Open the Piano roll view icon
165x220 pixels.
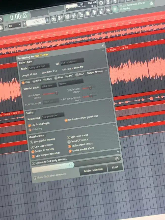pos(61,18)
